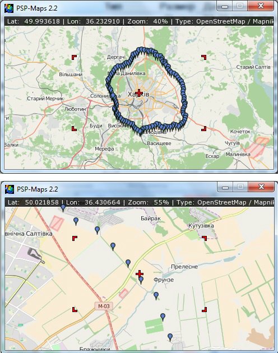Screen dimensions: 278x353
Task: Click the Чугуїв town label
Action: [232, 143]
